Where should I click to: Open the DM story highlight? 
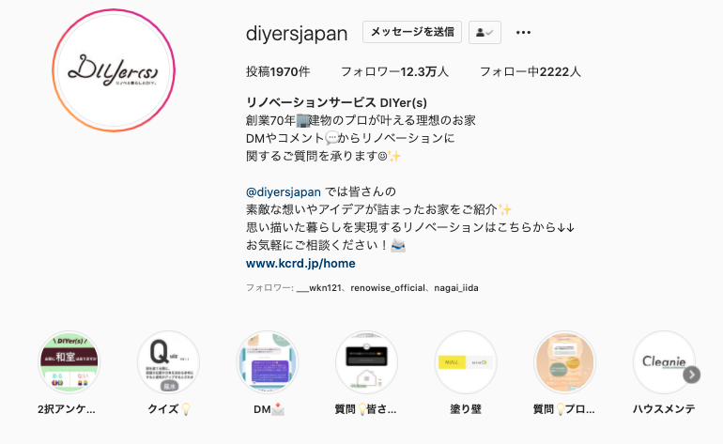pos(268,362)
